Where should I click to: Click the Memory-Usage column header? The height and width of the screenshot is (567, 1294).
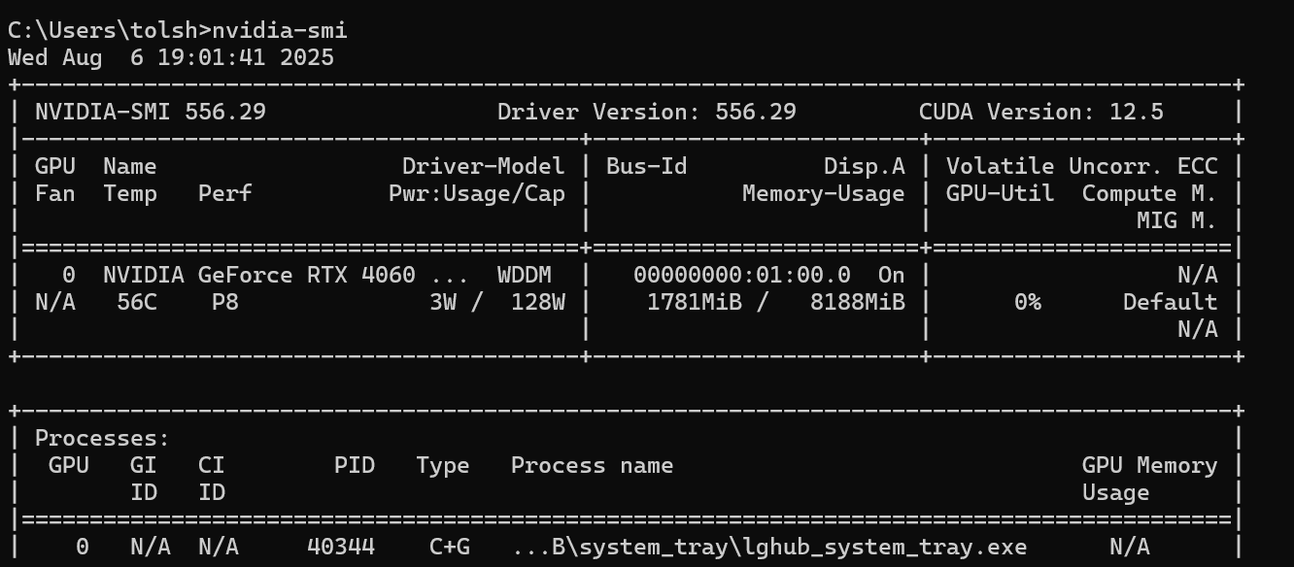824,193
